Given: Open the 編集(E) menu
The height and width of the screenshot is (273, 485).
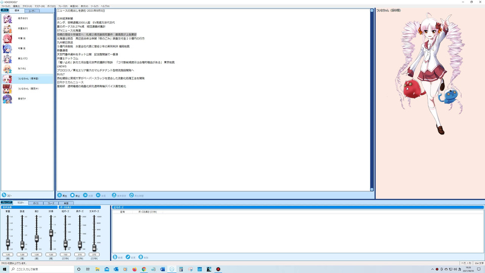Looking at the screenshot, I should [x=16, y=6].
